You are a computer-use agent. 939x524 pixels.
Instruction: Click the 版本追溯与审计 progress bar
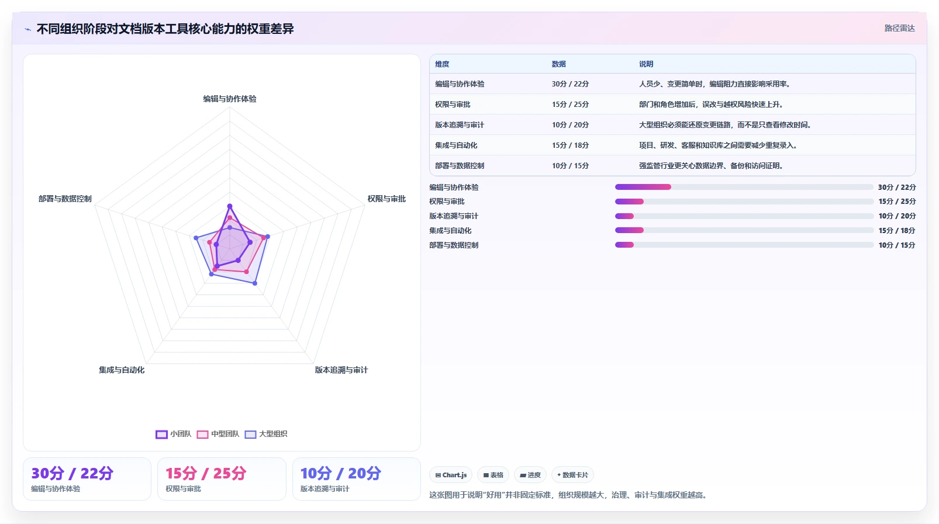tap(744, 216)
